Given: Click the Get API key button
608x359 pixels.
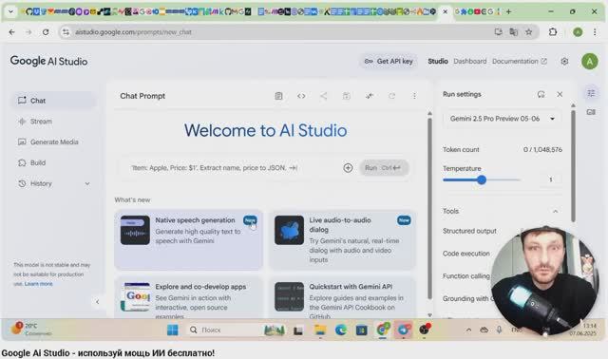Looking at the screenshot, I should tap(389, 61).
